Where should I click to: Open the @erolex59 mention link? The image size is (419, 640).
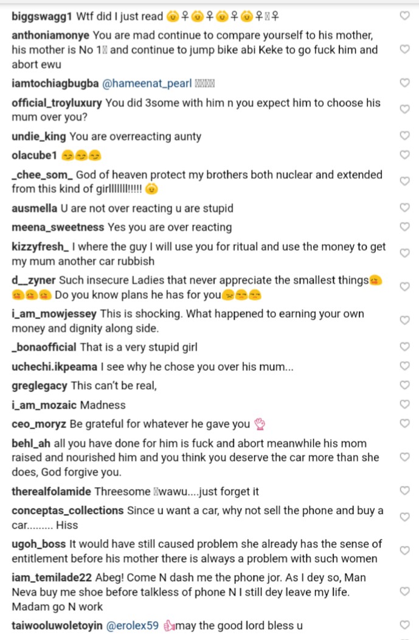coord(133,625)
